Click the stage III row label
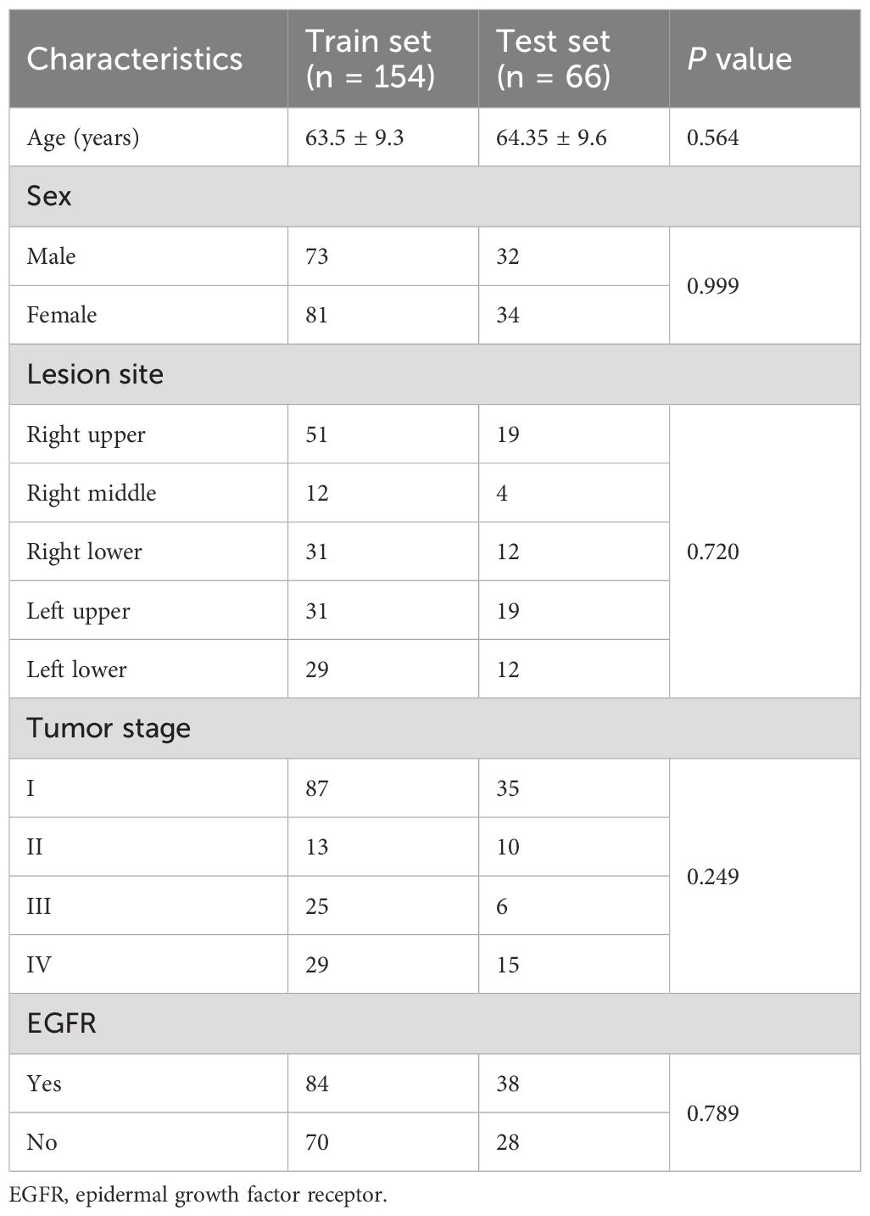870x1216 pixels. (39, 906)
